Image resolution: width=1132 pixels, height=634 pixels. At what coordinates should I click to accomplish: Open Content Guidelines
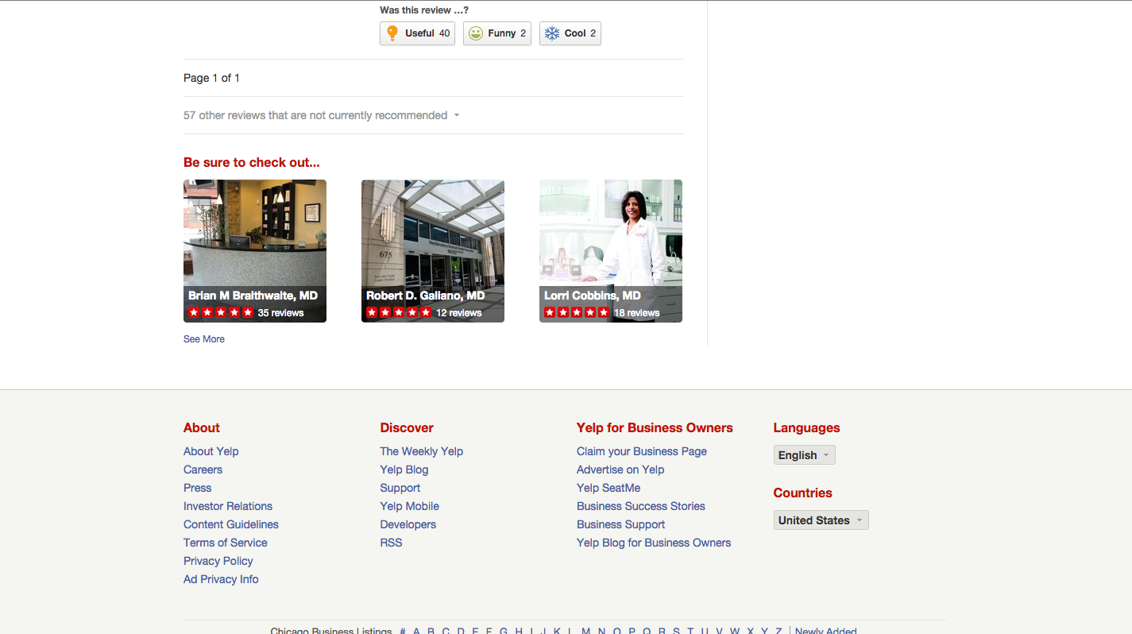(x=231, y=524)
